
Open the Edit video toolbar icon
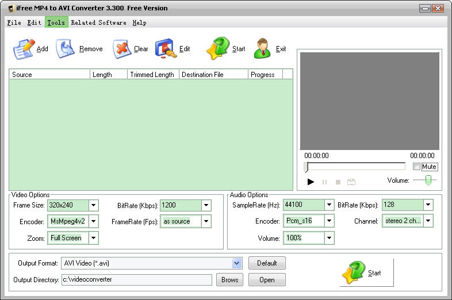(165, 49)
